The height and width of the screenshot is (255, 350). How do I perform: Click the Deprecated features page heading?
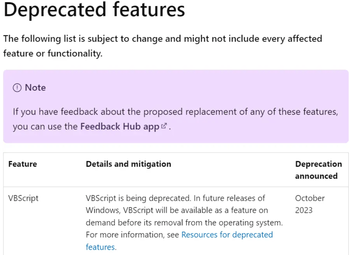[x=94, y=10]
